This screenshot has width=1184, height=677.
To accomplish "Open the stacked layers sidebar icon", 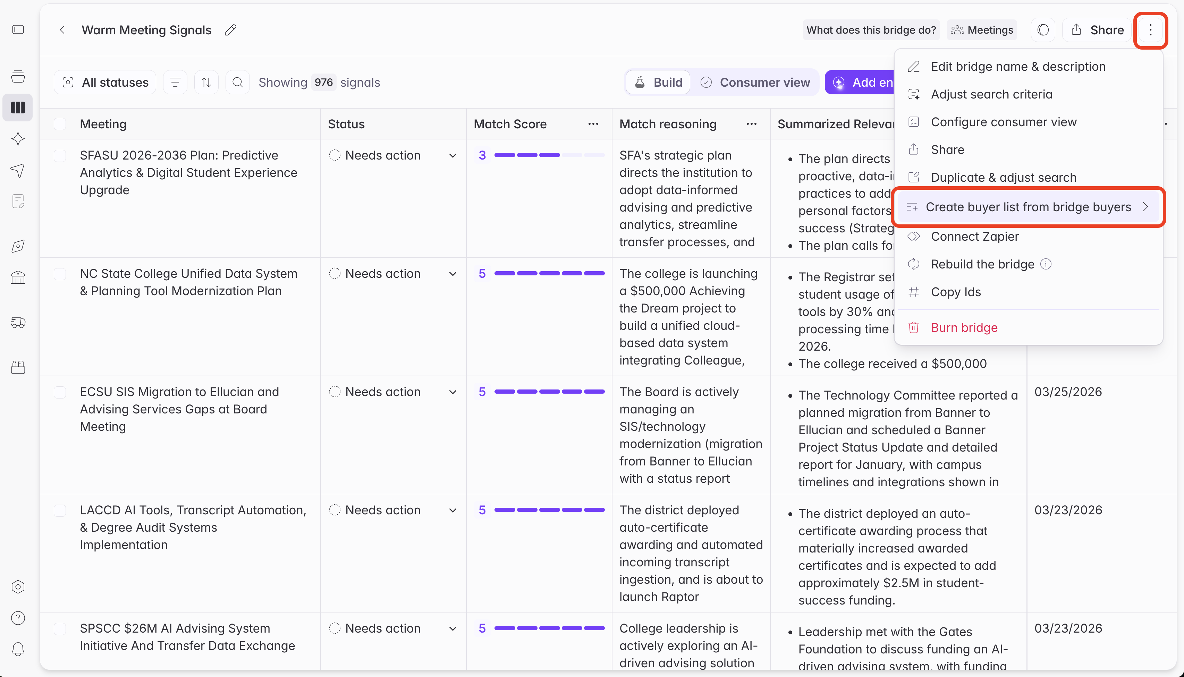I will [18, 76].
